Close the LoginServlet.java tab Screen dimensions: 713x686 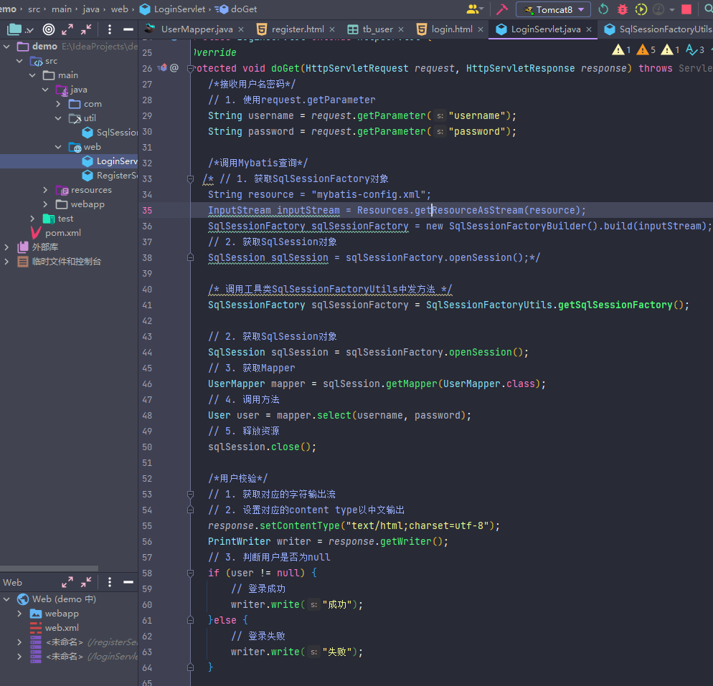coord(589,29)
